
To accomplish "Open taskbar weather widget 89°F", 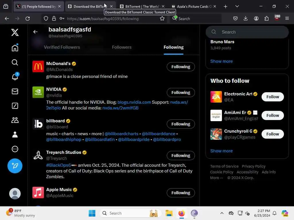I will [x=20, y=213].
